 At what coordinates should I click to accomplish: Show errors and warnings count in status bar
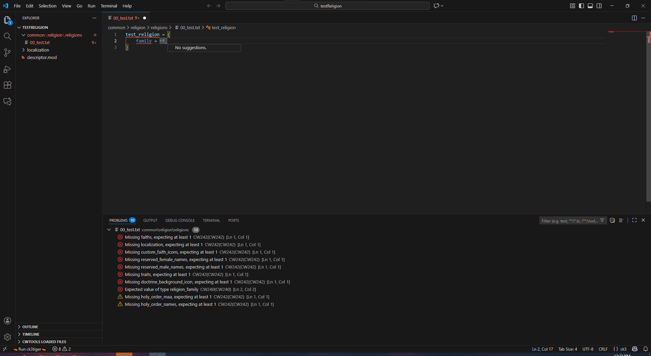(x=61, y=349)
